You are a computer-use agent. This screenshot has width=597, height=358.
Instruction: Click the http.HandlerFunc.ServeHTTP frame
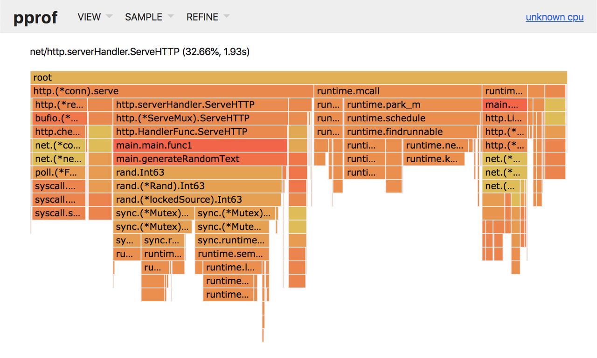pyautogui.click(x=200, y=131)
